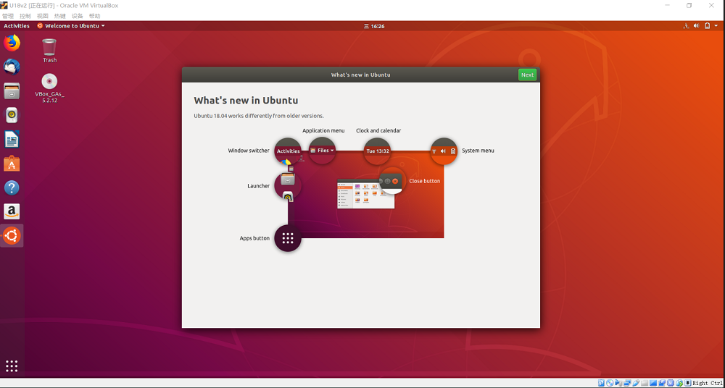The image size is (725, 388).
Task: Click VirtualBox CPU virtualization status icon
Action: point(671,383)
